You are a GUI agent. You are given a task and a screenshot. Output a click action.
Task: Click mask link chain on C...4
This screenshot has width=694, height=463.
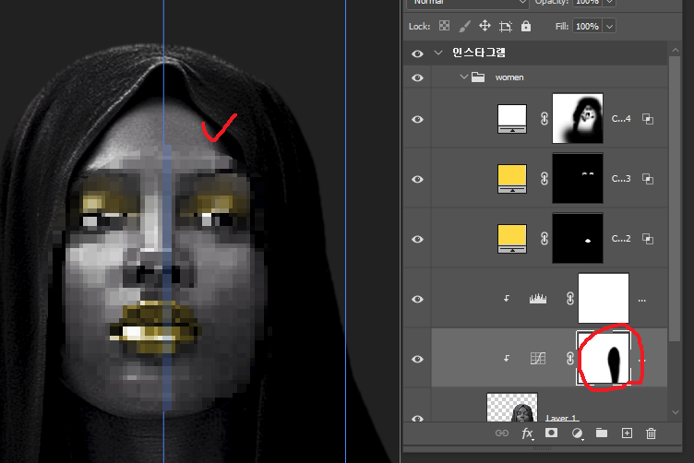[544, 118]
